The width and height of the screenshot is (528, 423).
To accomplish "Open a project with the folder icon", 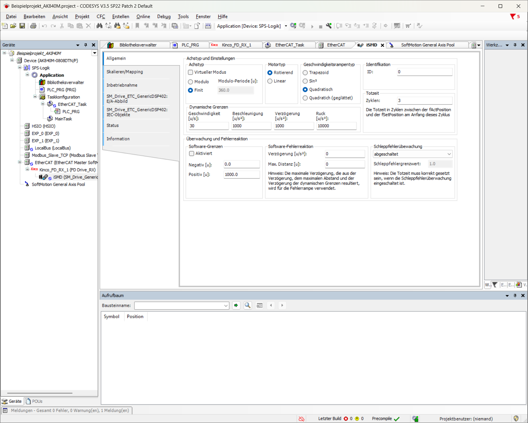I will click(x=13, y=26).
